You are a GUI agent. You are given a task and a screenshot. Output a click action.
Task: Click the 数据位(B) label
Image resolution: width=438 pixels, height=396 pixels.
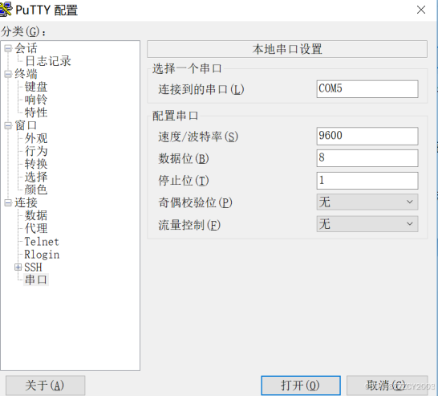click(x=184, y=158)
